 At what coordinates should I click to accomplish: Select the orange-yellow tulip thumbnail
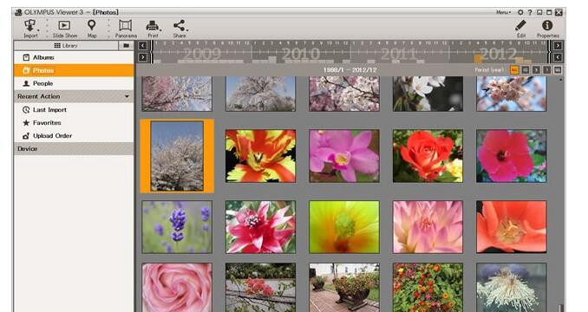pyautogui.click(x=261, y=156)
